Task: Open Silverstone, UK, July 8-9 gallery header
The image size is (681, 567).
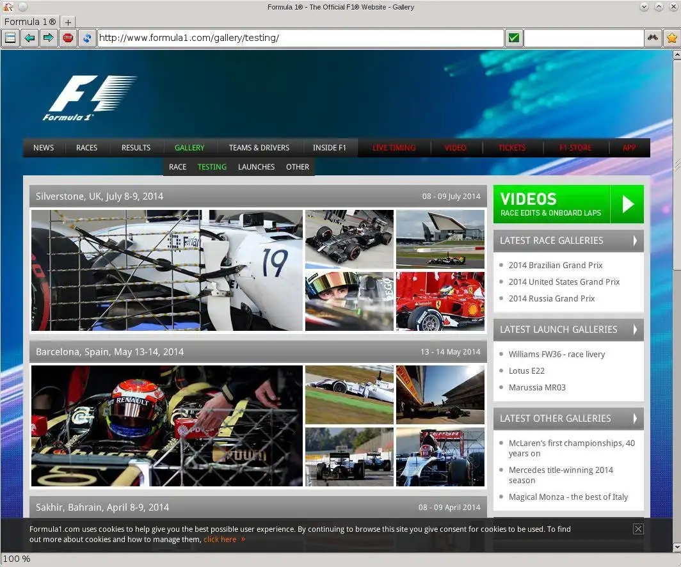Action: [258, 196]
